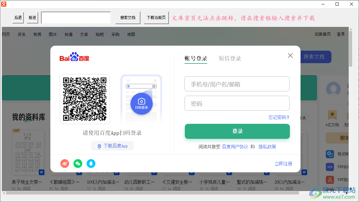Click the 我的资料库 heading

[x=29, y=117]
